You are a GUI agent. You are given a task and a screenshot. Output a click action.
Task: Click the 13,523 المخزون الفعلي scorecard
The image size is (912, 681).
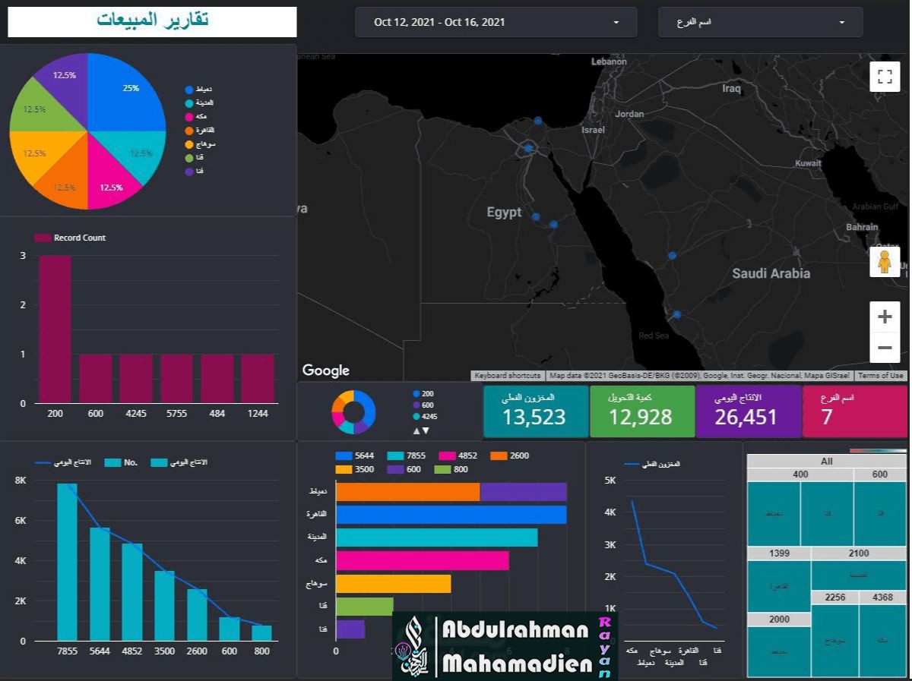coord(535,411)
